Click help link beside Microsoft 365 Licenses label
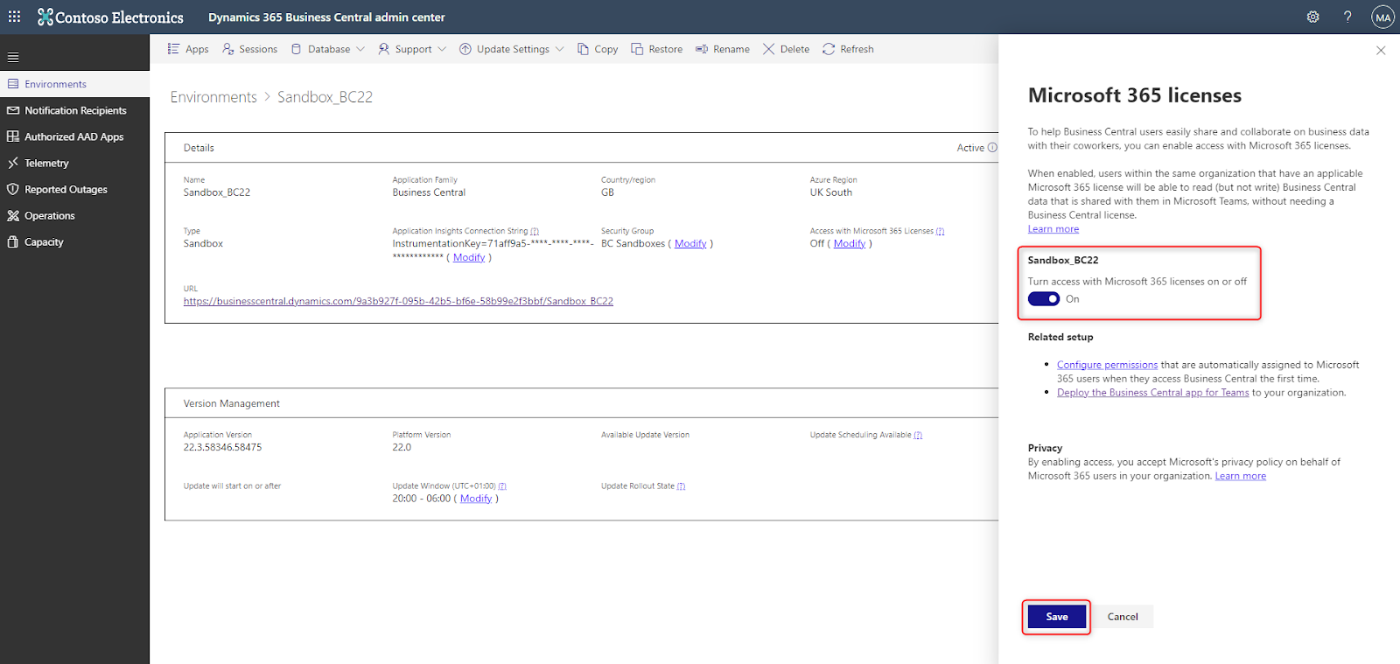The width and height of the screenshot is (1400, 664). [940, 231]
